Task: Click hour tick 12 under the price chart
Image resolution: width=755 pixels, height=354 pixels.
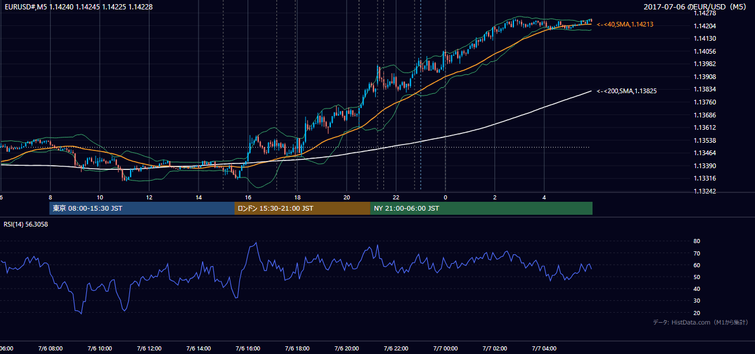Action: (149, 197)
